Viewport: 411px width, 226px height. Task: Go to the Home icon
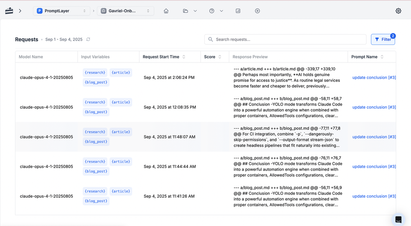tap(166, 11)
